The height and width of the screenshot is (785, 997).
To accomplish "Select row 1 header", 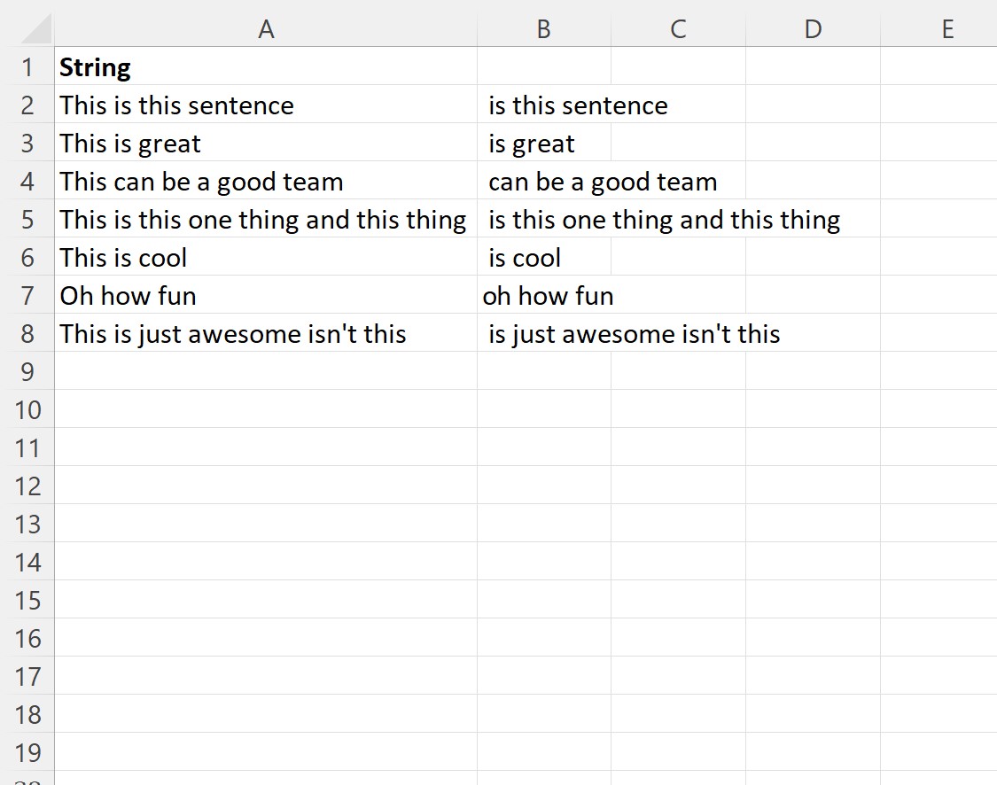I will pos(27,66).
